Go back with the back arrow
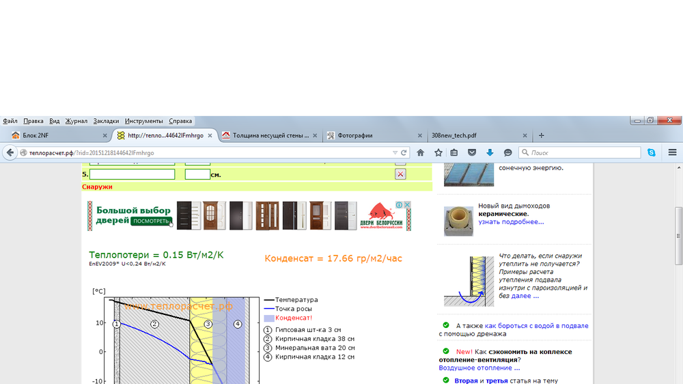The image size is (683, 384). tap(10, 153)
